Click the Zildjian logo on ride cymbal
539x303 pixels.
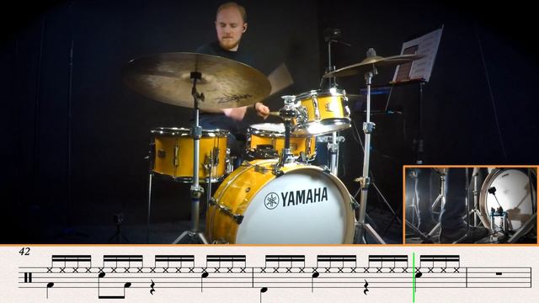tap(234, 98)
